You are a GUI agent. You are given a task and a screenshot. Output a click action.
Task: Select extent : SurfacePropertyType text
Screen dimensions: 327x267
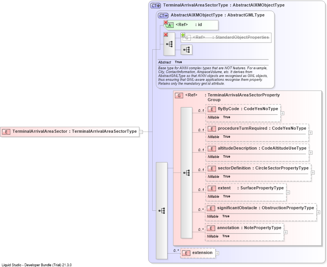pyautogui.click(x=251, y=188)
